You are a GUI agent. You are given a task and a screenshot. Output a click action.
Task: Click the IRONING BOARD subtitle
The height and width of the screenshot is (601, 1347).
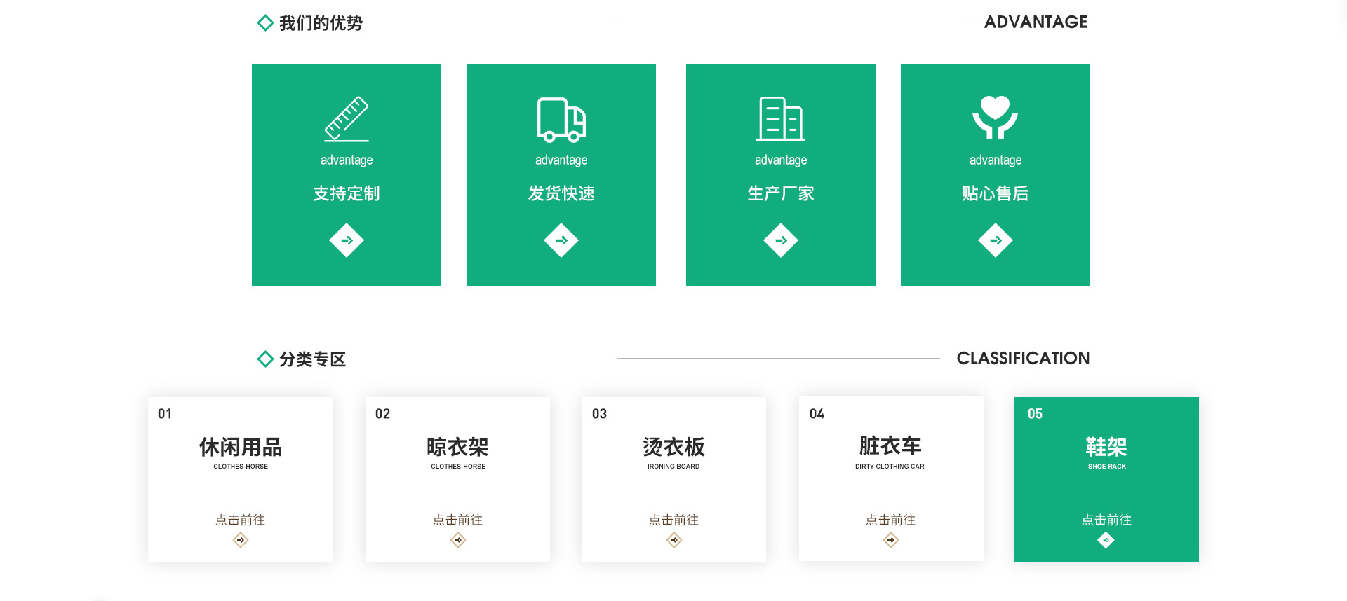[673, 467]
